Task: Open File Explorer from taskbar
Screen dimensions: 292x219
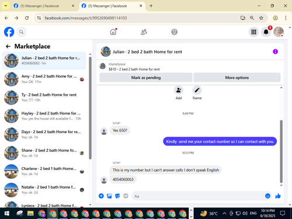Action: point(30,214)
